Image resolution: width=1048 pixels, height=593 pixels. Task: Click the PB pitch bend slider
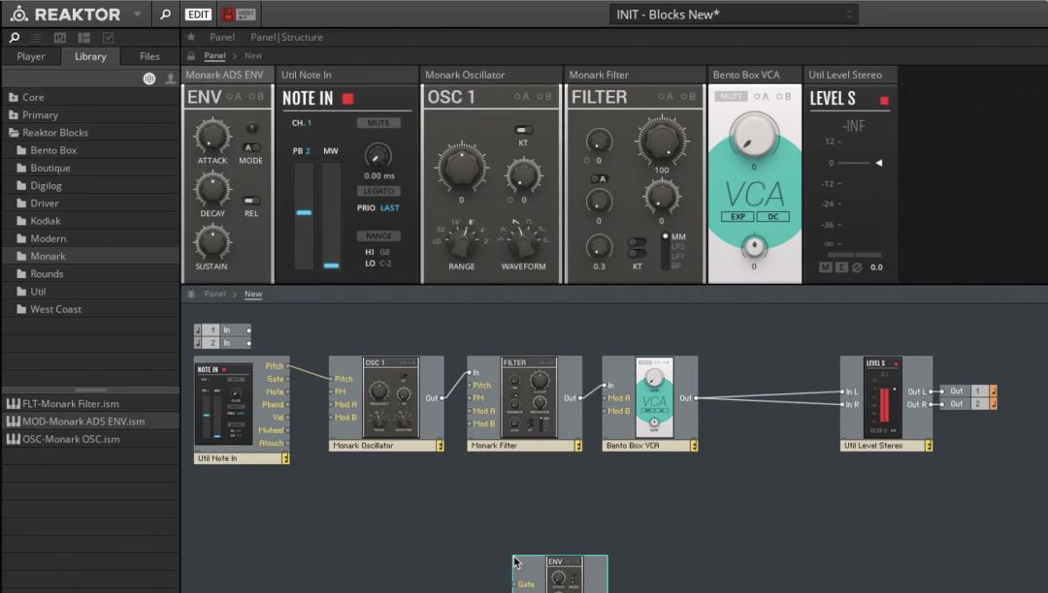point(304,215)
